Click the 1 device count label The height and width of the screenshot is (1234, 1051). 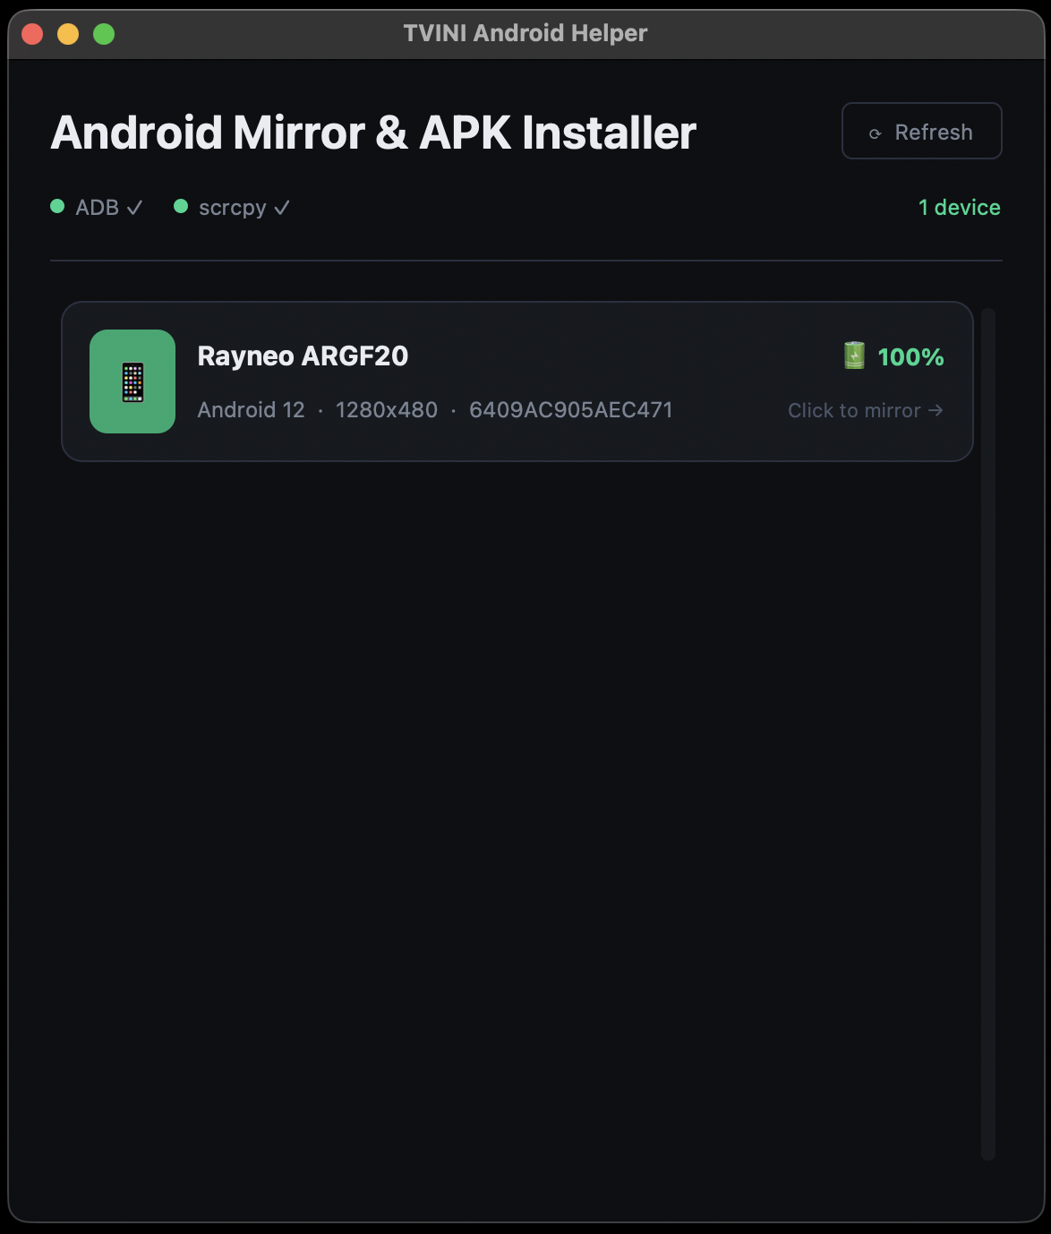tap(959, 207)
